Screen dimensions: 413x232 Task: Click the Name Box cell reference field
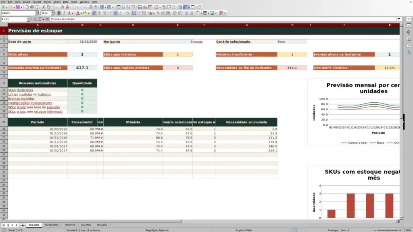14,19
